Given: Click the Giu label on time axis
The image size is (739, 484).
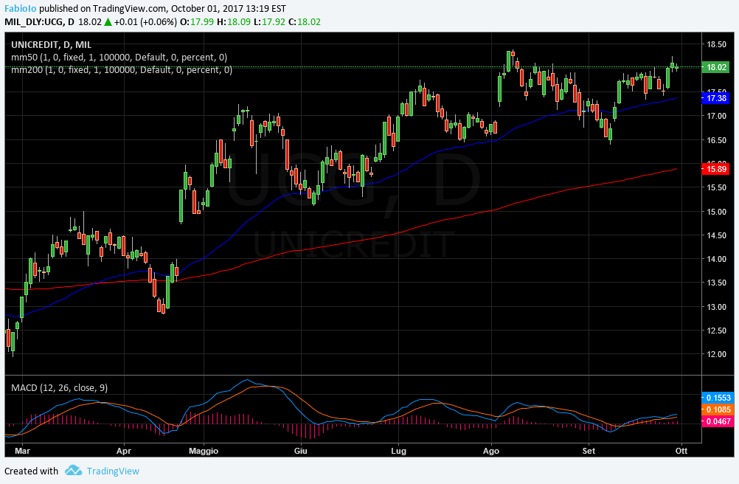Looking at the screenshot, I should (301, 451).
